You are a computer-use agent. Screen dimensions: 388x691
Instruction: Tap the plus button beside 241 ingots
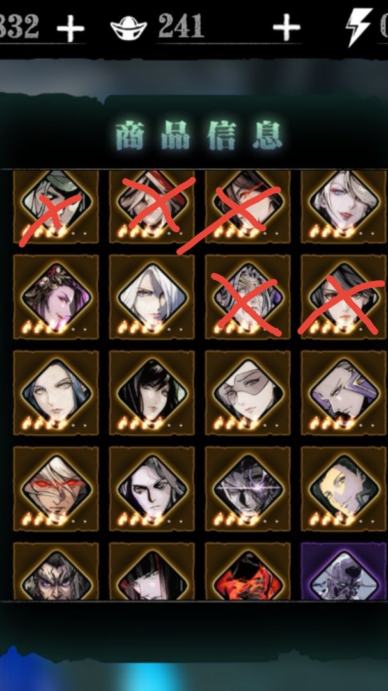coord(286,28)
